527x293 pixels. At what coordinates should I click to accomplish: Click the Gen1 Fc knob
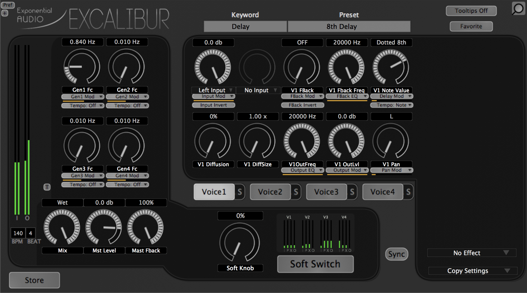82,67
